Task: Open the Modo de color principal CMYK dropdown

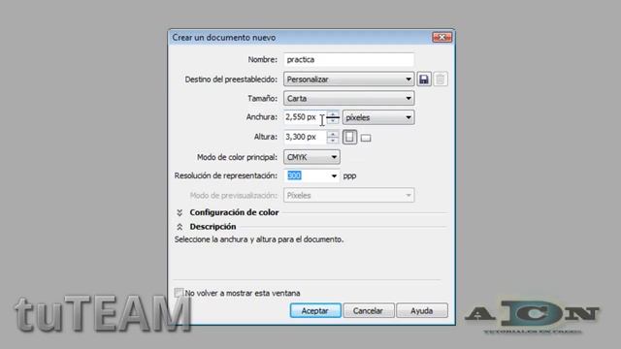Action: pyautogui.click(x=311, y=157)
